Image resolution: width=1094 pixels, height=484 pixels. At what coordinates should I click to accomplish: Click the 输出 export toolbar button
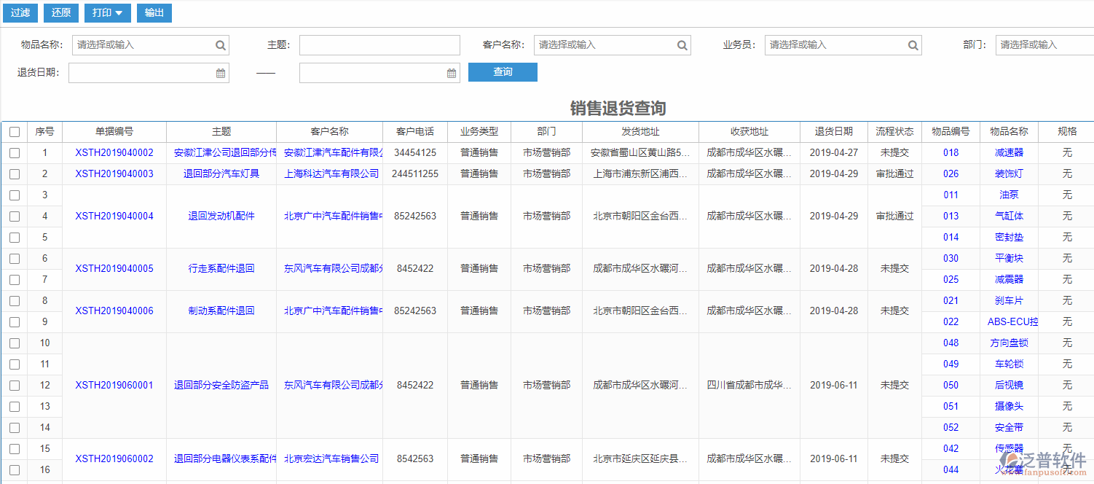click(154, 12)
